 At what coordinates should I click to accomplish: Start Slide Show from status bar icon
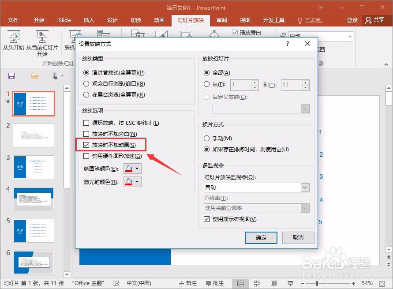tap(290, 284)
